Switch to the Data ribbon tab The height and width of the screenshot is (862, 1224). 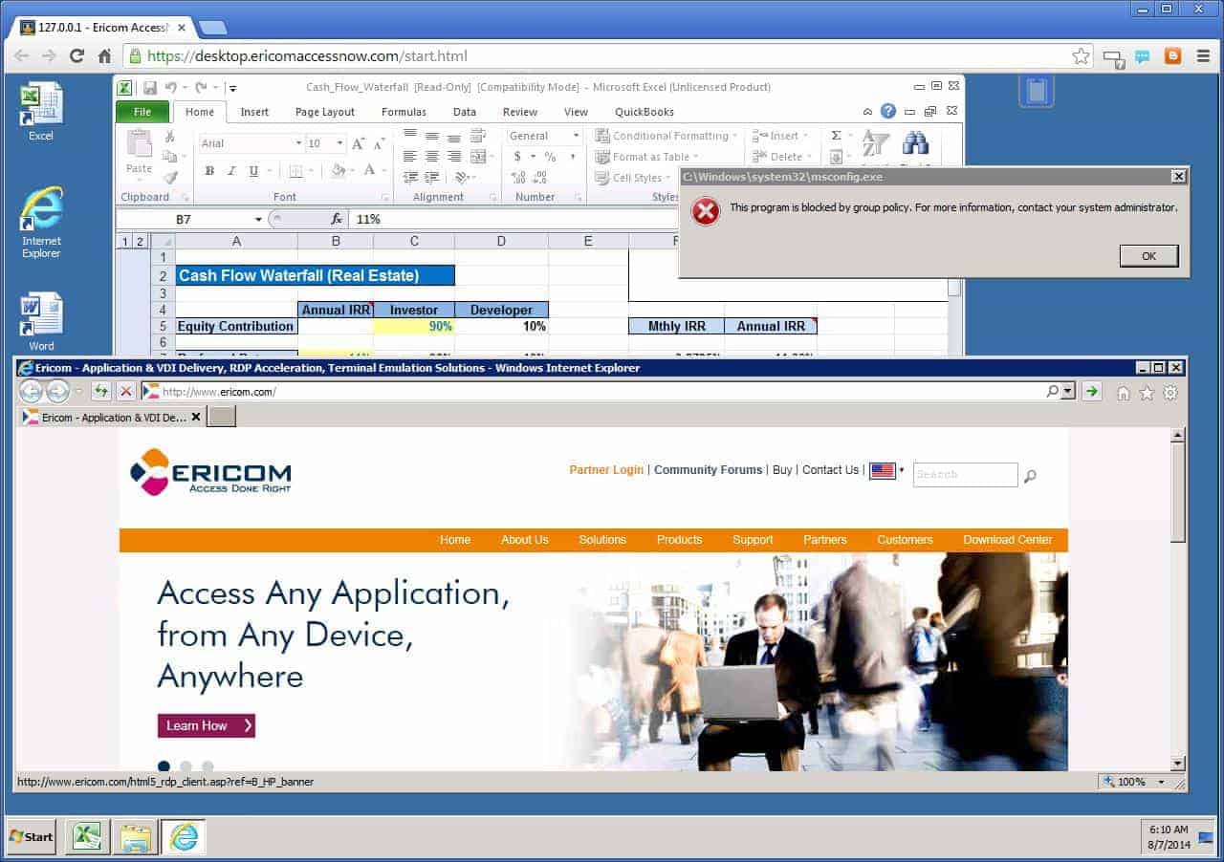465,112
